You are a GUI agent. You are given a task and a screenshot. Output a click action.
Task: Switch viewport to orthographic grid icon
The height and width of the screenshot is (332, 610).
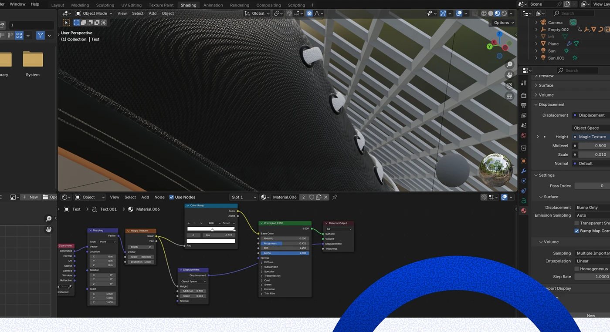pyautogui.click(x=509, y=96)
